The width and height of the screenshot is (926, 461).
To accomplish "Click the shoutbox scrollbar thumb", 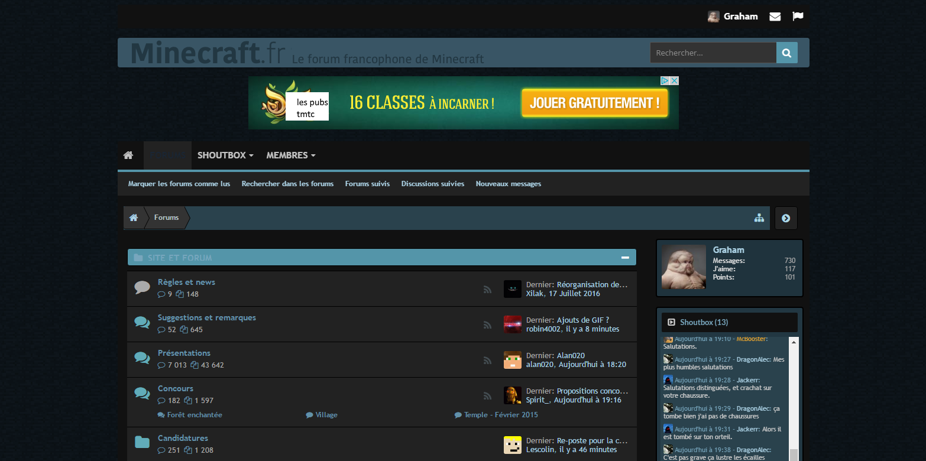I will click(794, 454).
